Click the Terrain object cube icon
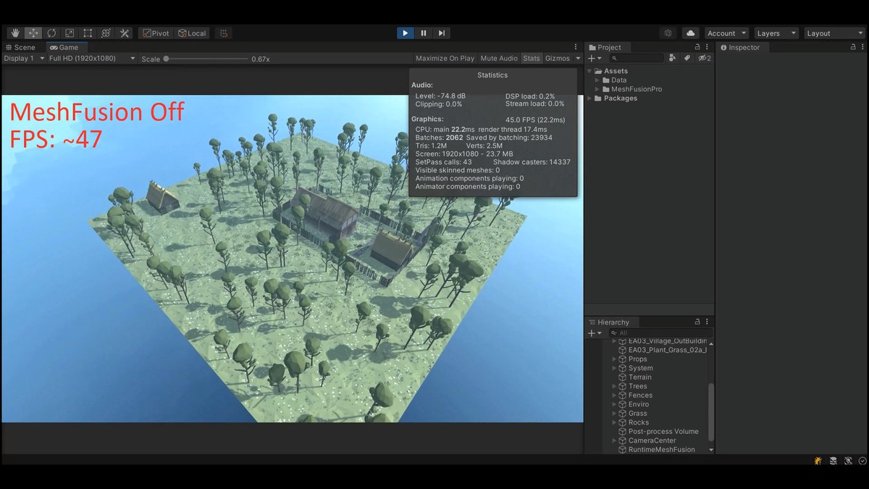869x489 pixels. click(x=622, y=377)
